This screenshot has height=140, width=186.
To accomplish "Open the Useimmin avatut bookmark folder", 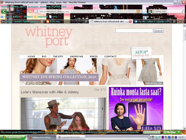I will 10,17.
